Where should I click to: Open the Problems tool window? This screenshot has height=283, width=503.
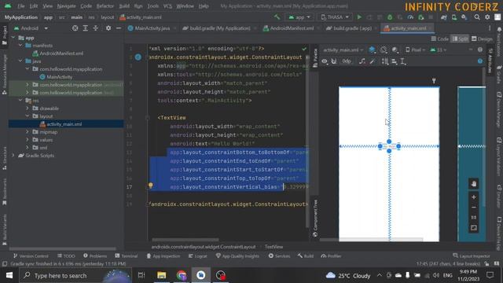pyautogui.click(x=95, y=255)
